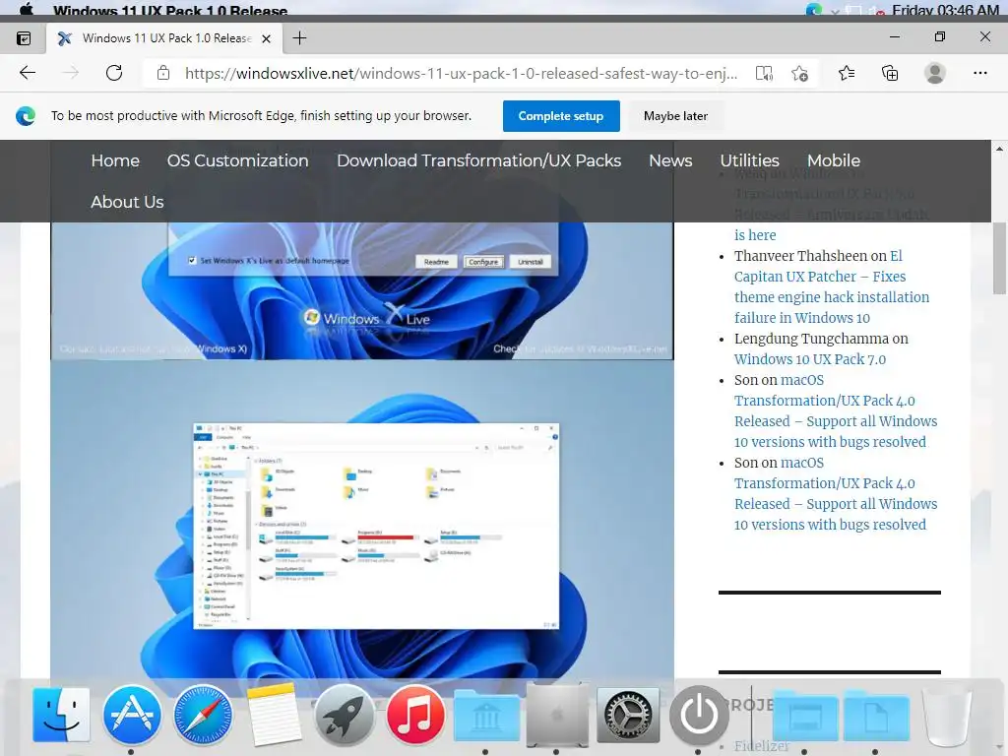Open Notes app in the dock
1008x756 pixels.
coord(274,715)
